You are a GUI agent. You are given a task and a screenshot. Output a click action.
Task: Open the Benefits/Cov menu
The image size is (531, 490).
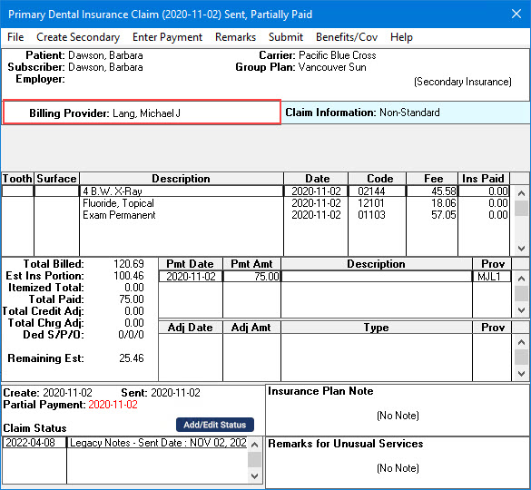tap(347, 37)
